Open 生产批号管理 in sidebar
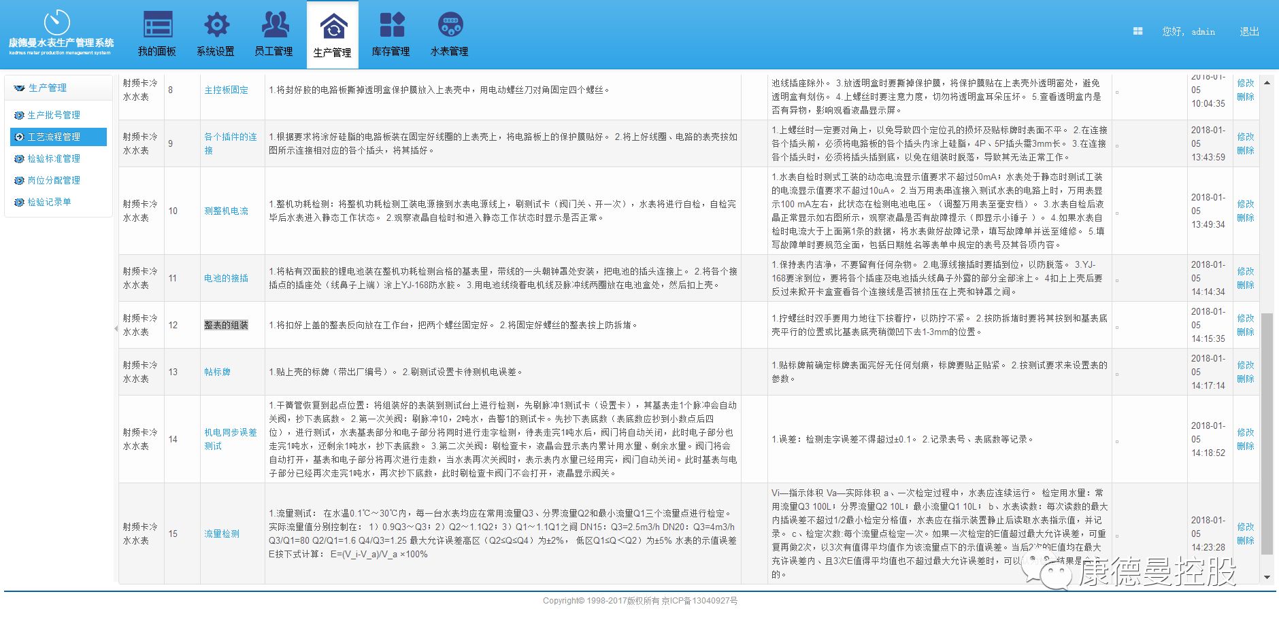This screenshot has height=628, width=1279. 54,115
